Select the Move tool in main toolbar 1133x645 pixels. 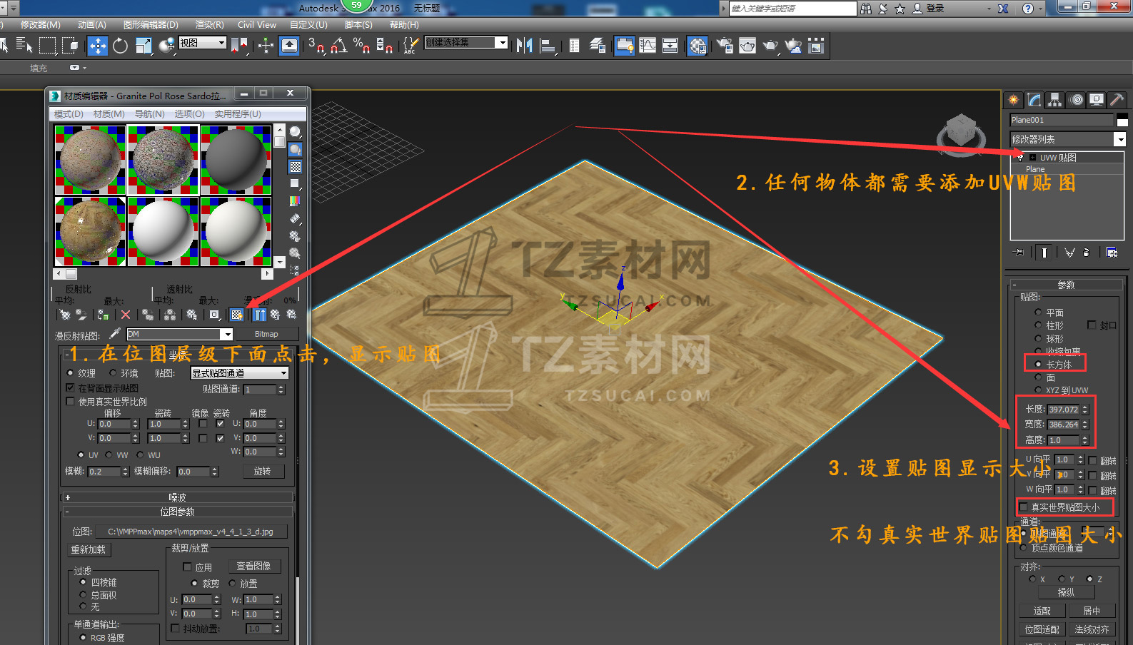tap(97, 46)
